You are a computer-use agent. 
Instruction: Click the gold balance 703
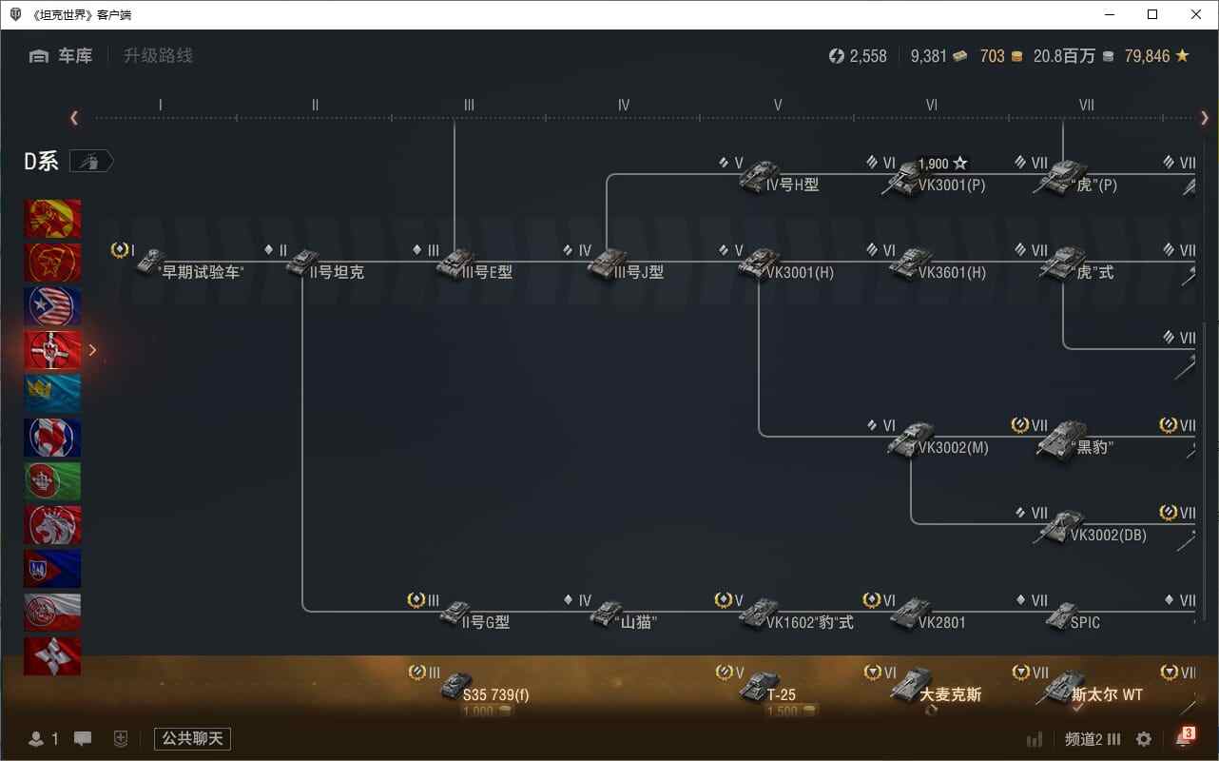[1001, 56]
